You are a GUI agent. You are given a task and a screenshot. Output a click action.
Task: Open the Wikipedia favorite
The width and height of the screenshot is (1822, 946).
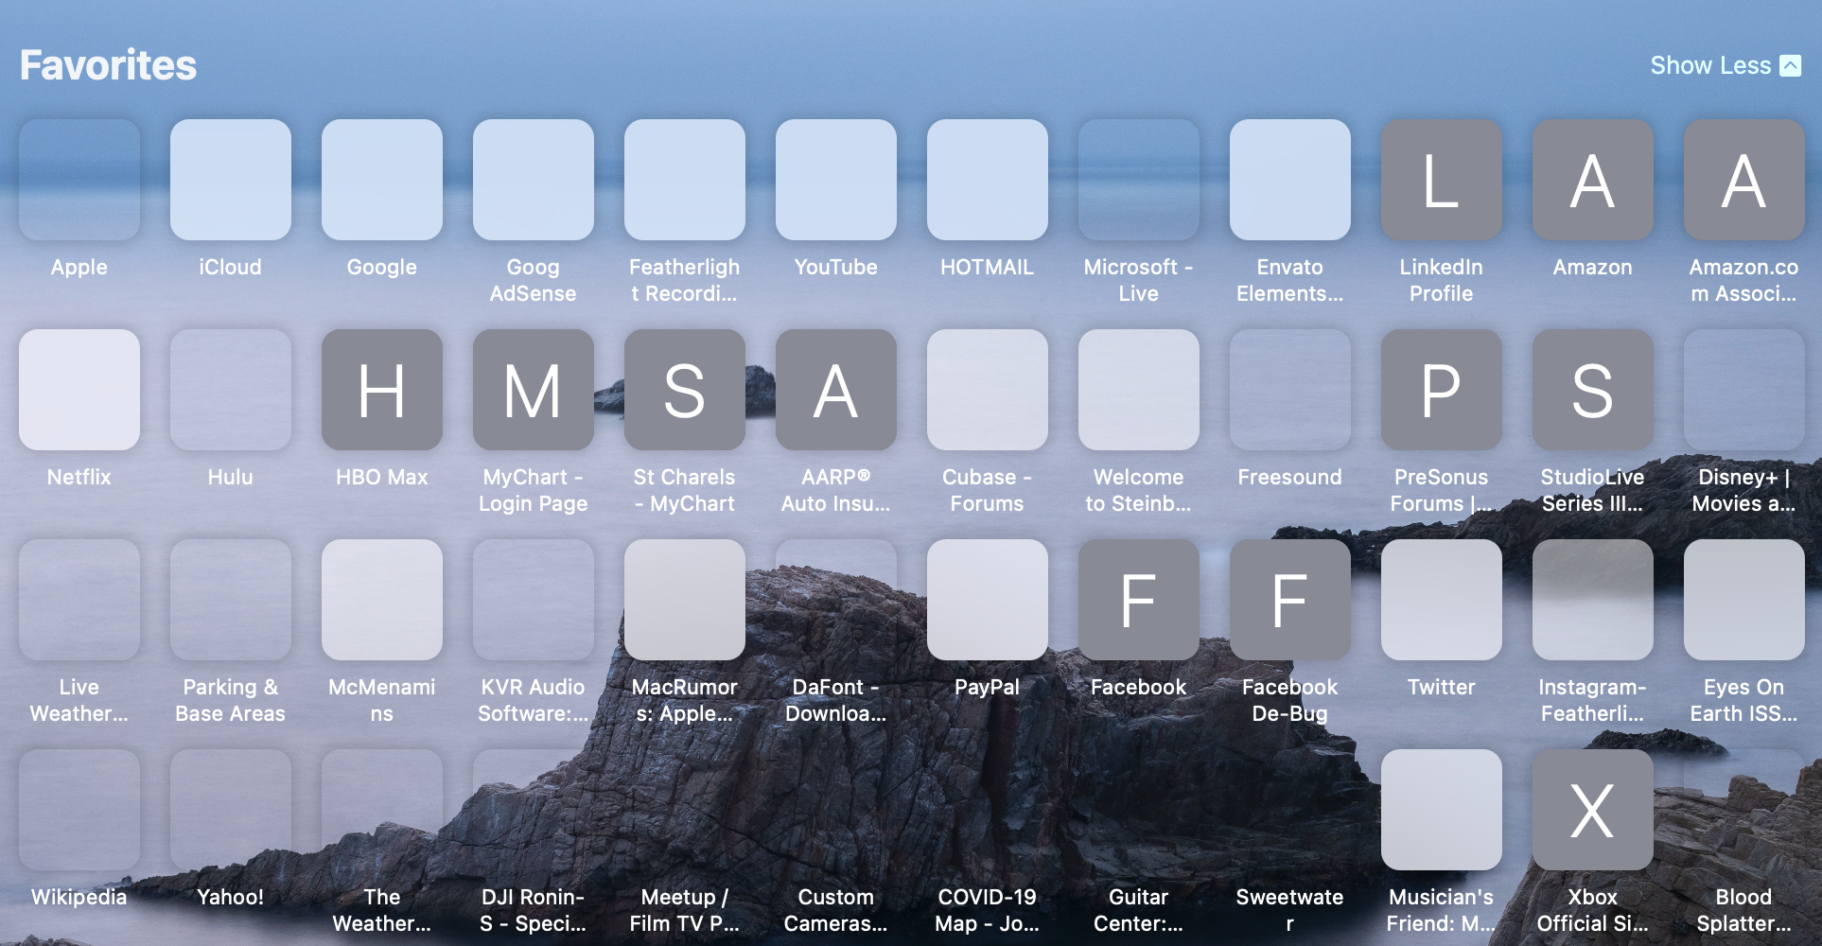pyautogui.click(x=79, y=810)
